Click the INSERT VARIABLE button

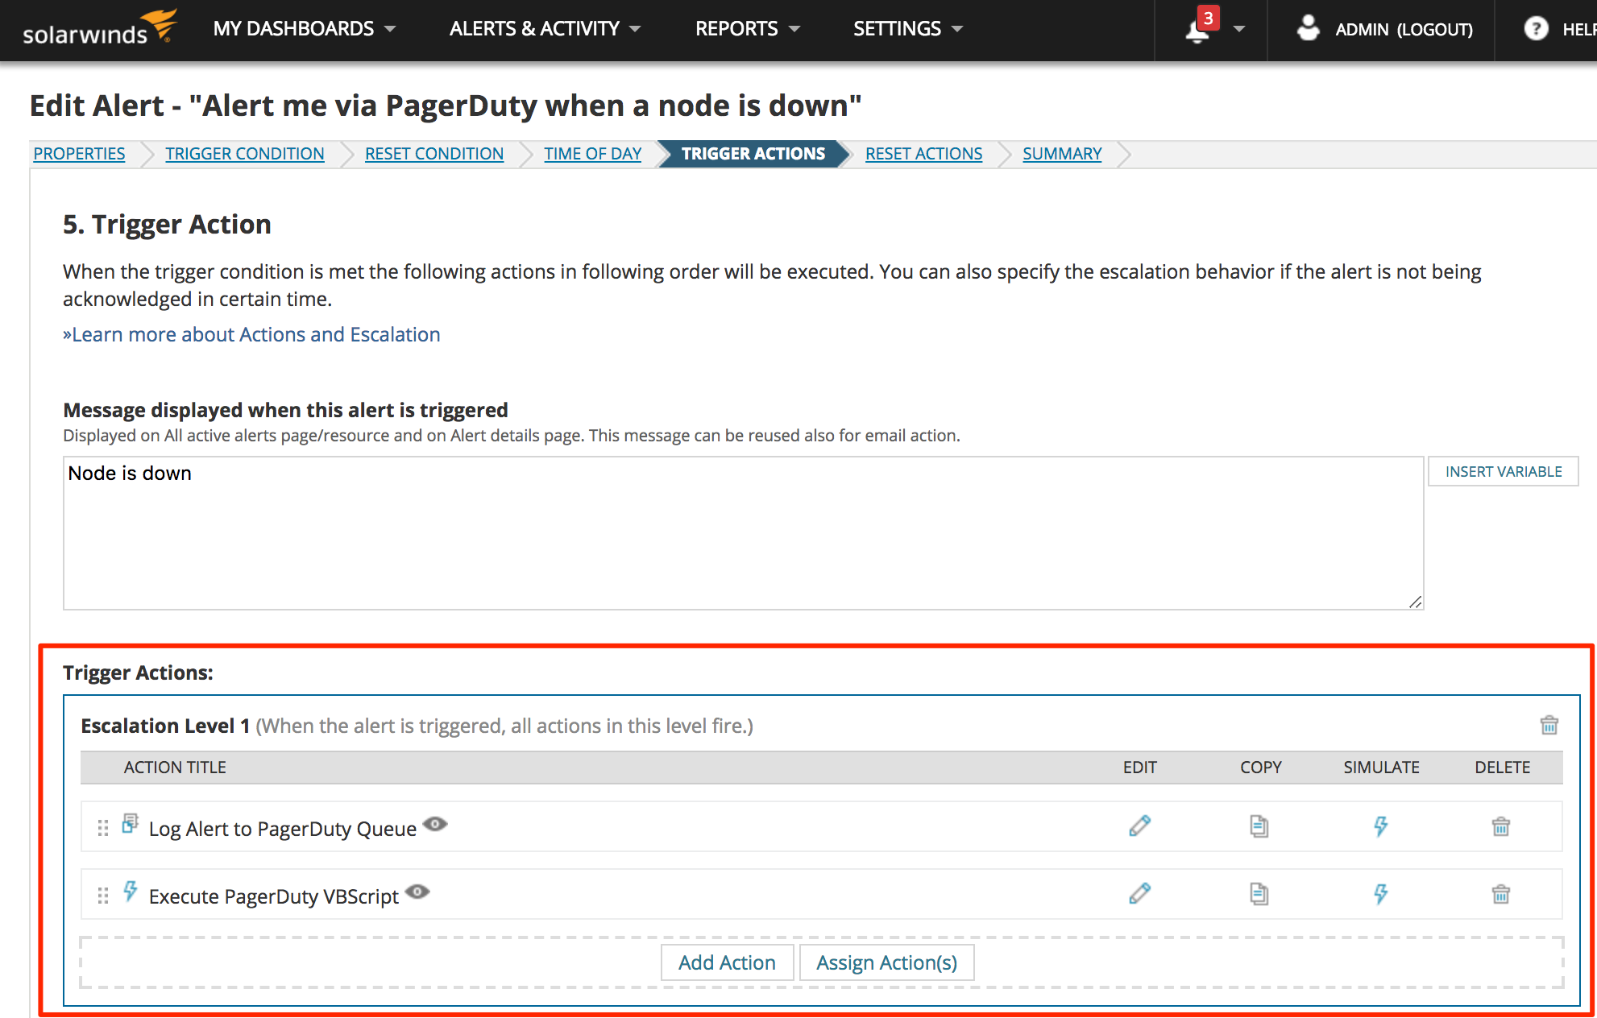coord(1503,470)
